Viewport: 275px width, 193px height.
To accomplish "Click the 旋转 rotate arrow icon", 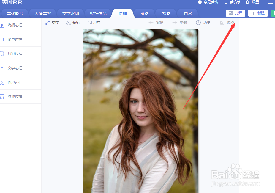I will (48, 23).
